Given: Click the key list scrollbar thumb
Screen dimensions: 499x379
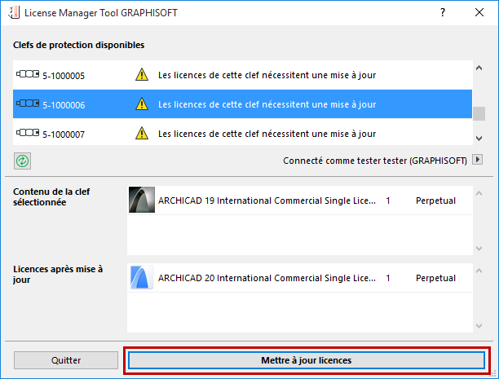Looking at the screenshot, I should tap(479, 113).
